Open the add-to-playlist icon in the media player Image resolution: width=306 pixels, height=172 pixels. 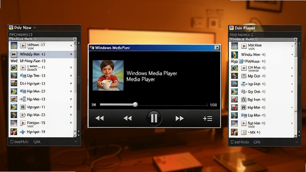click(x=207, y=118)
